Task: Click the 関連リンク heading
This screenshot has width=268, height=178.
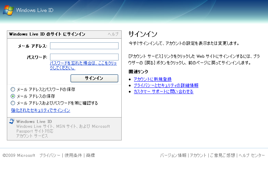Action: coord(138,71)
